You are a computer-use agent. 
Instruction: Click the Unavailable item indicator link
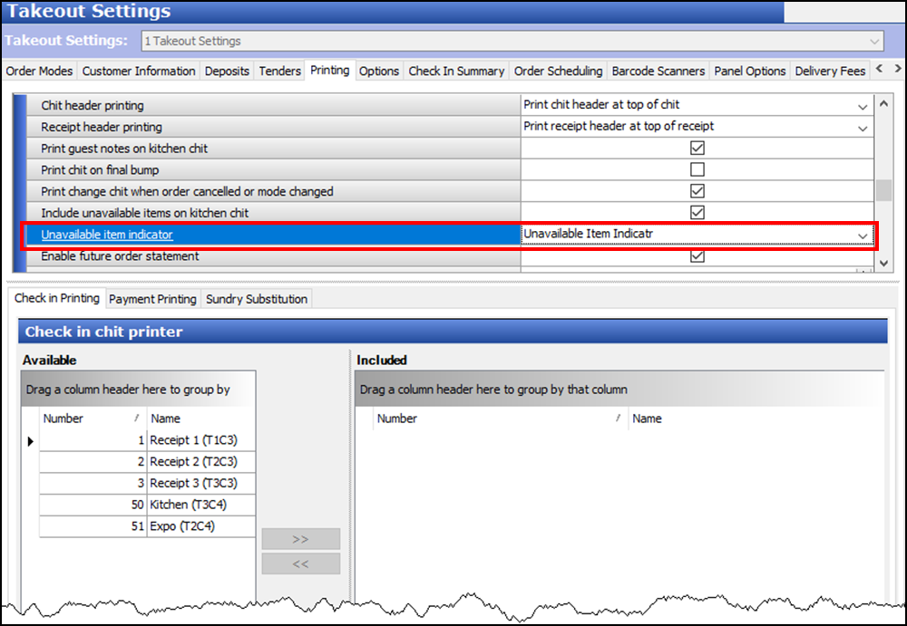[107, 236]
